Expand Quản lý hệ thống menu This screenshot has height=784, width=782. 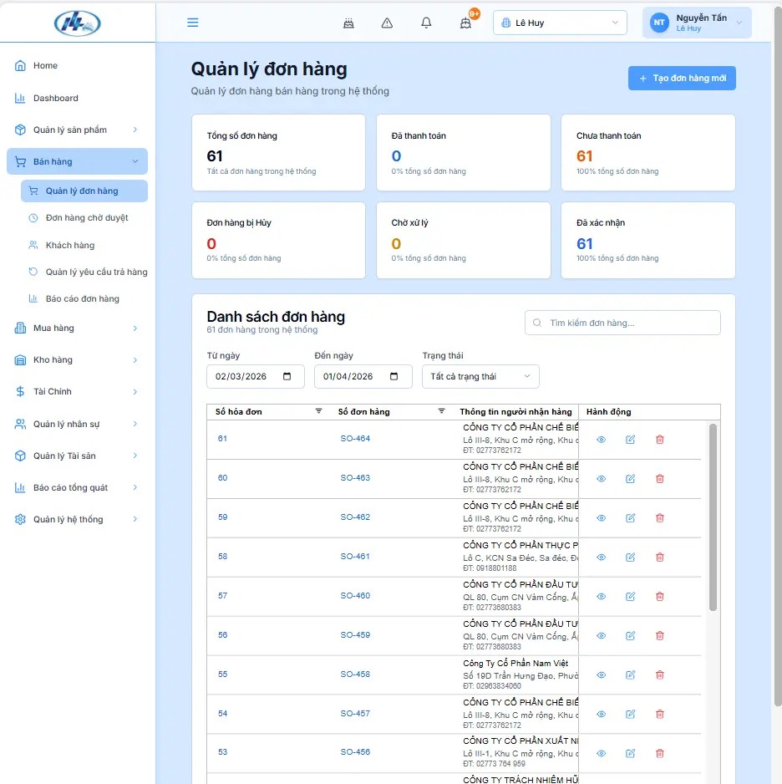coord(78,520)
